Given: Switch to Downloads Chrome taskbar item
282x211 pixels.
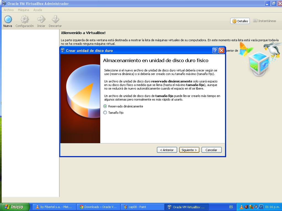Looking at the screenshot, I should coord(98,207).
